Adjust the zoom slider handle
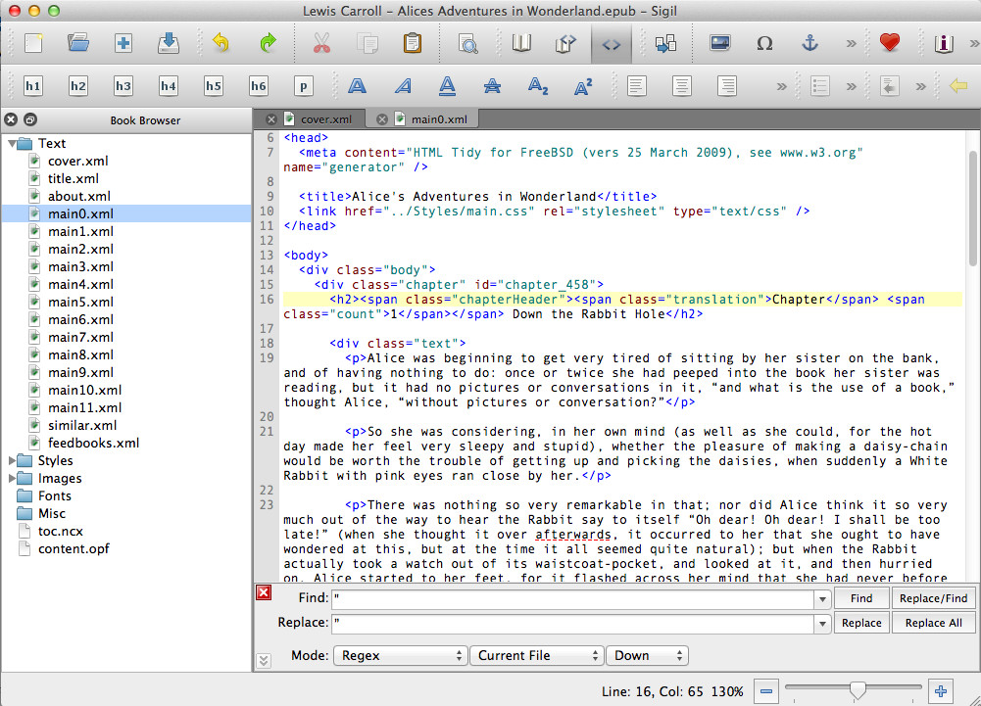The height and width of the screenshot is (706, 981). pyautogui.click(x=858, y=690)
